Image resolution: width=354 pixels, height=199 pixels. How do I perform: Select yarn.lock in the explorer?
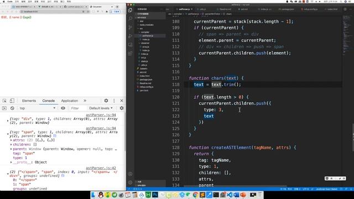144,91
